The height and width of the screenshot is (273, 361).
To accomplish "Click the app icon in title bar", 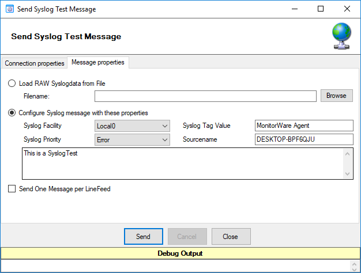I will pos(10,9).
